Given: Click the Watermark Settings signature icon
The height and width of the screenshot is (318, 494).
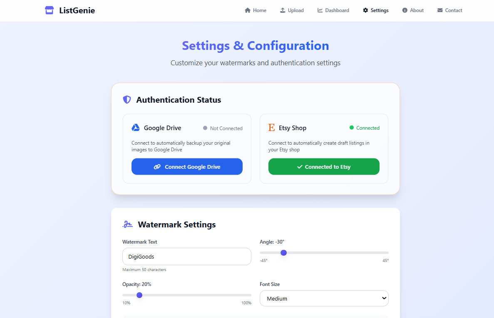Looking at the screenshot, I should 128,224.
